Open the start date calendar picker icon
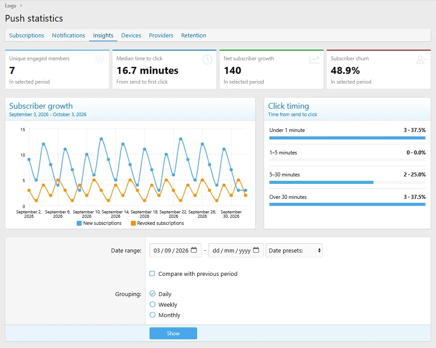436x348 pixels. click(194, 250)
